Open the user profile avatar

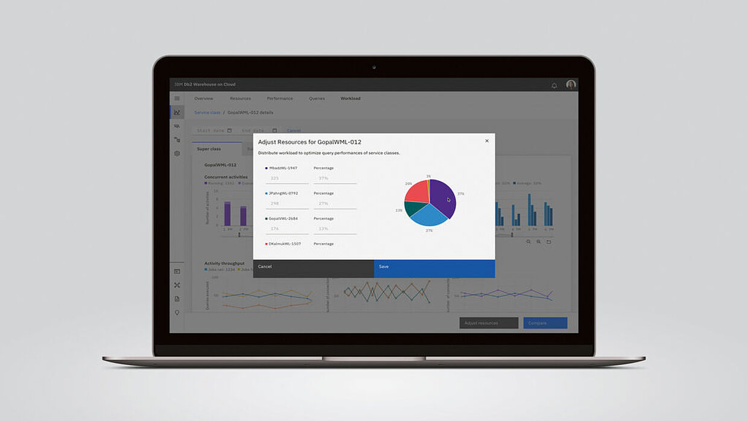(x=571, y=85)
